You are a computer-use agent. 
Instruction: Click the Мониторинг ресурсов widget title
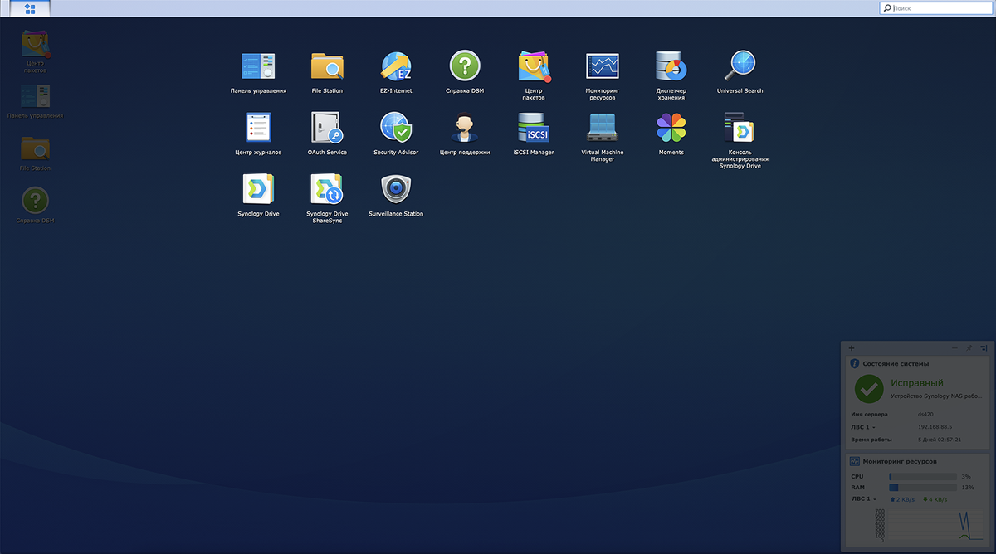pos(900,461)
